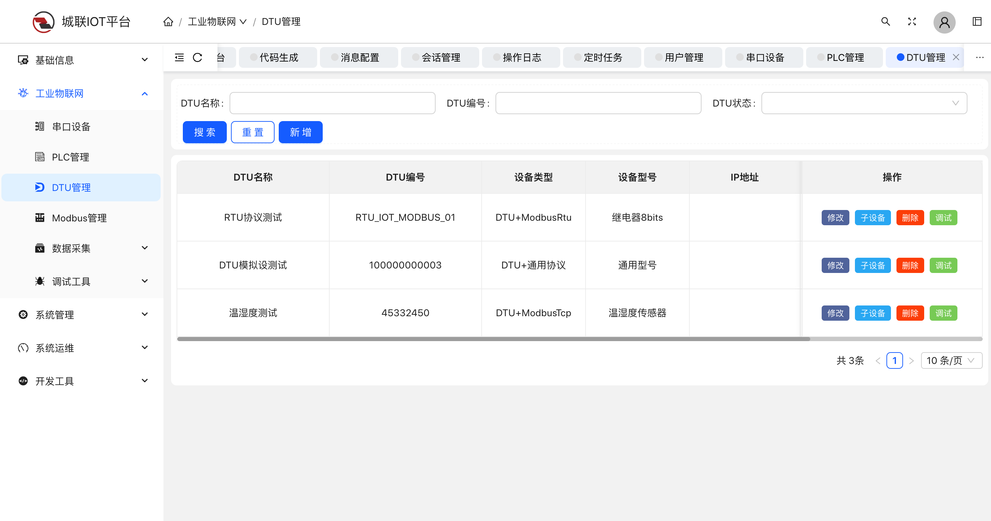991x521 pixels.
Task: Click the 数据采集 sidebar icon
Action: (x=39, y=248)
